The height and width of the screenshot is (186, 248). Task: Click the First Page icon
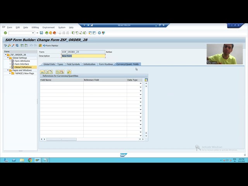tap(73, 33)
